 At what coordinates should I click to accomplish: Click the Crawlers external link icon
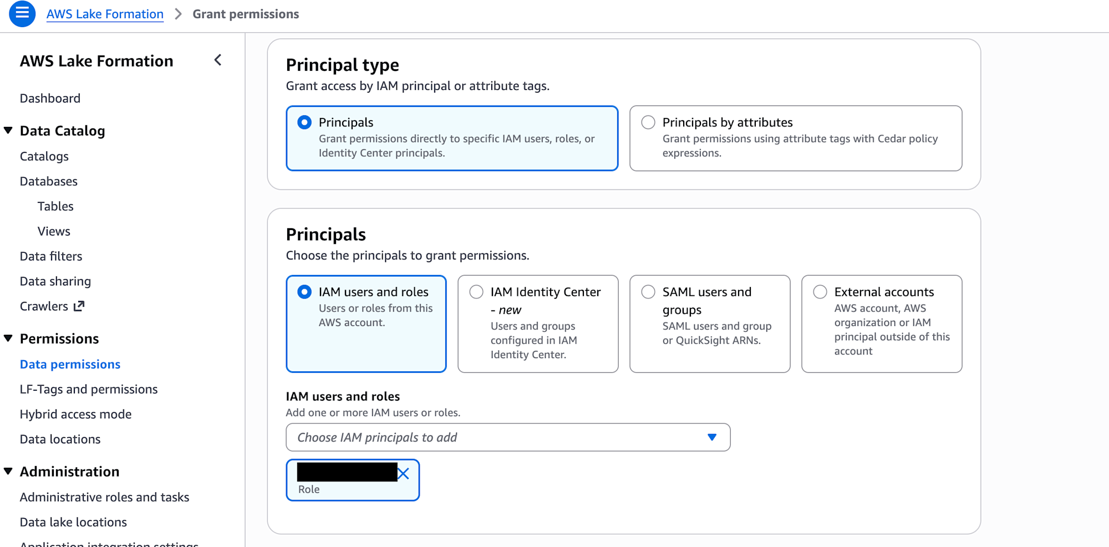tap(79, 306)
